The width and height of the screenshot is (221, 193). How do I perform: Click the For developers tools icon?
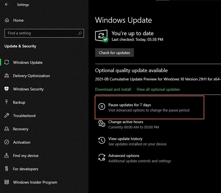point(7,169)
